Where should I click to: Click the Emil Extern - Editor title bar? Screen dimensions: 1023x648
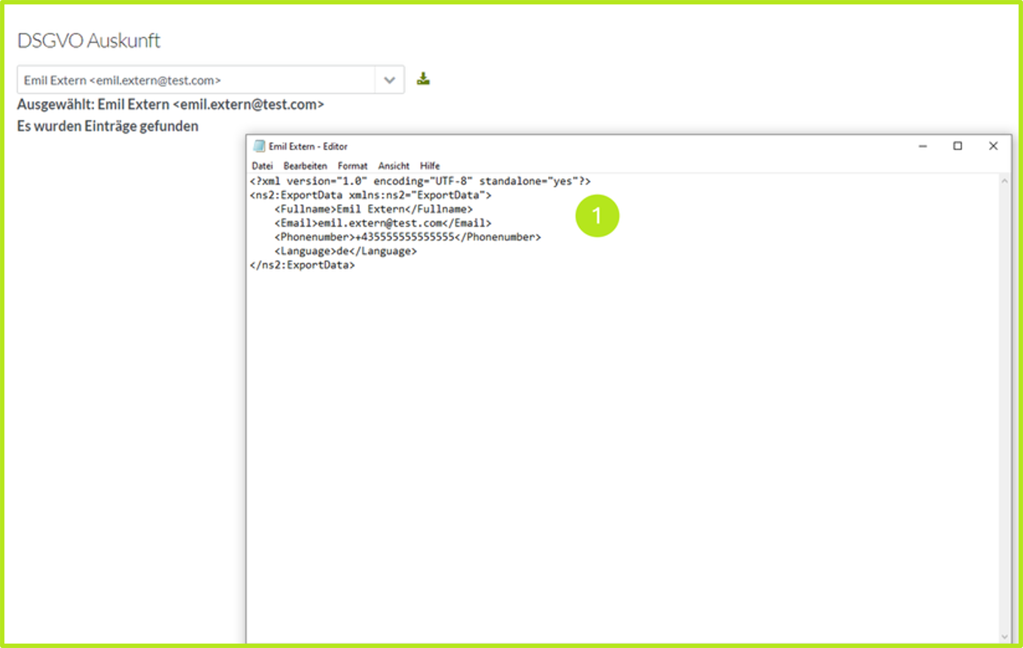pyautogui.click(x=565, y=146)
